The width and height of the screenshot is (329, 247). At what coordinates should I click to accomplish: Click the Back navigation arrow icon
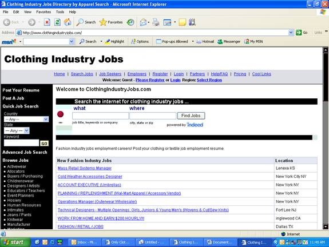pos(7,22)
